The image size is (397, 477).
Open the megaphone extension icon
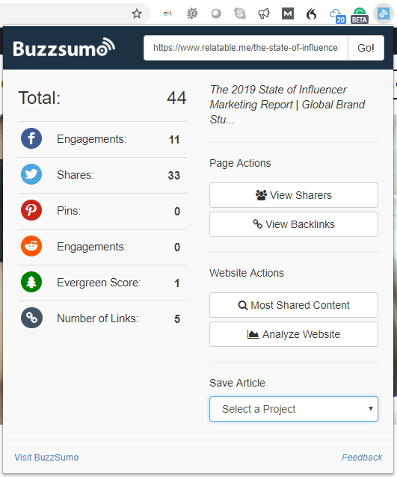click(264, 13)
